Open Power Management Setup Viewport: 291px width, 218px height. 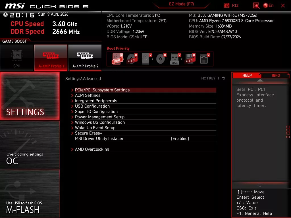click(x=145, y=117)
